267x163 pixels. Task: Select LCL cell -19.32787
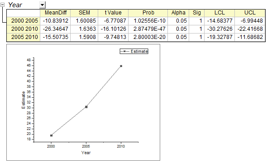pyautogui.click(x=219, y=37)
